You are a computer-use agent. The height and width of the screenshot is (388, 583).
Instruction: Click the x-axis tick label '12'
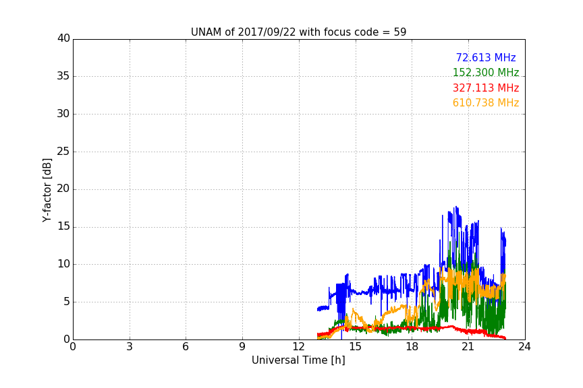(298, 347)
